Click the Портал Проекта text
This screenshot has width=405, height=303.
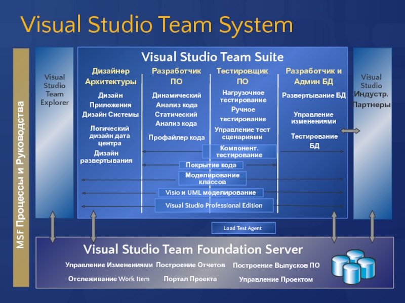[190, 279]
